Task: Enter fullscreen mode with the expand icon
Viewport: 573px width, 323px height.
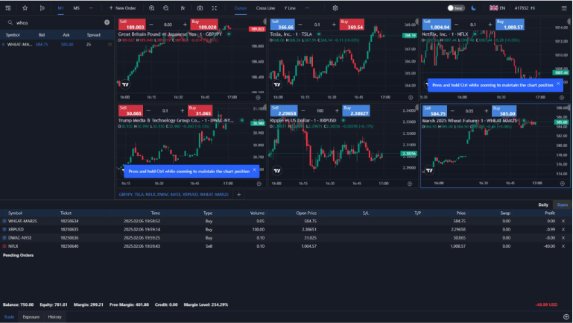Action: click(215, 8)
